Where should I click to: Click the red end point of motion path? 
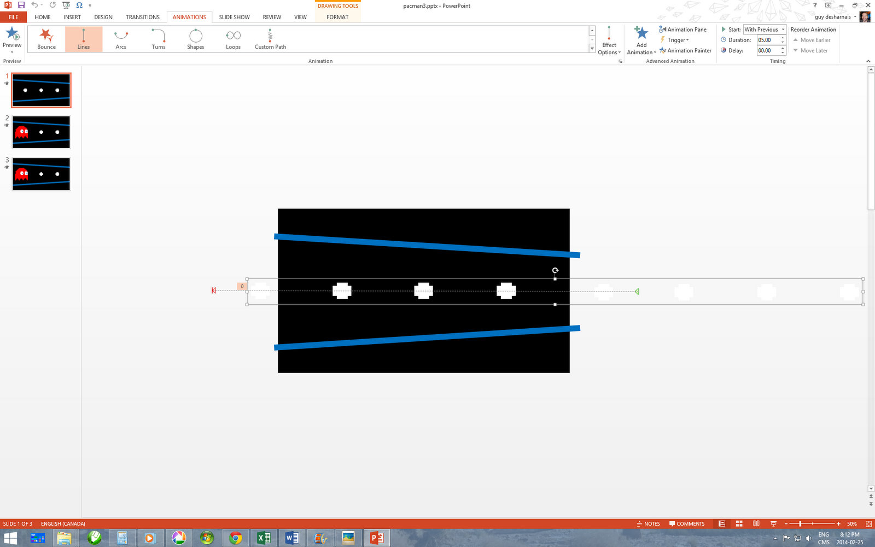click(x=214, y=290)
